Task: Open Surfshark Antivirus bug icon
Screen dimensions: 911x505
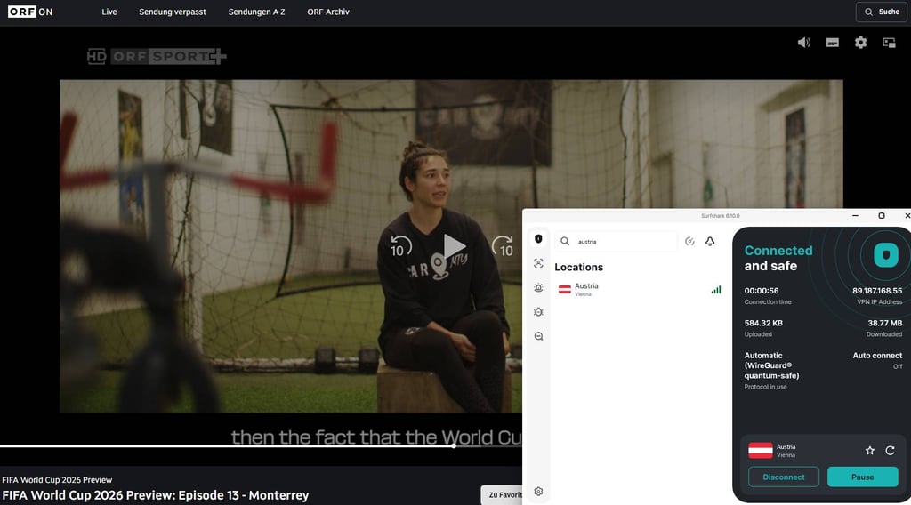Action: [538, 312]
